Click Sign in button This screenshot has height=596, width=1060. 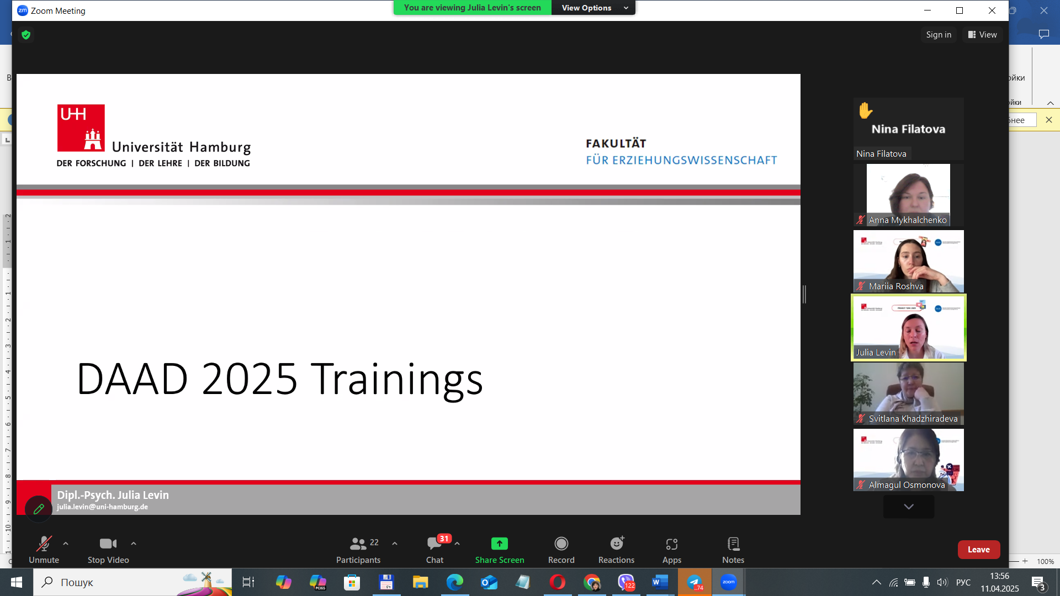939,34
